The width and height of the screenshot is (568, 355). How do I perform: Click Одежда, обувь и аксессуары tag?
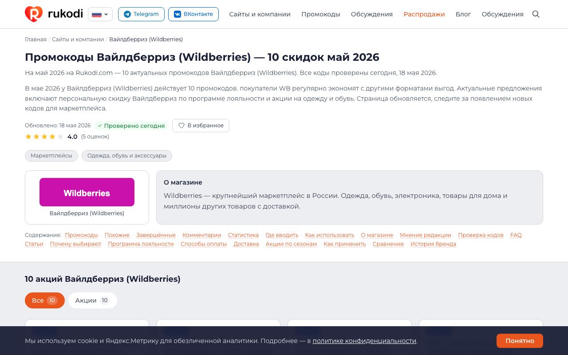coord(127,156)
